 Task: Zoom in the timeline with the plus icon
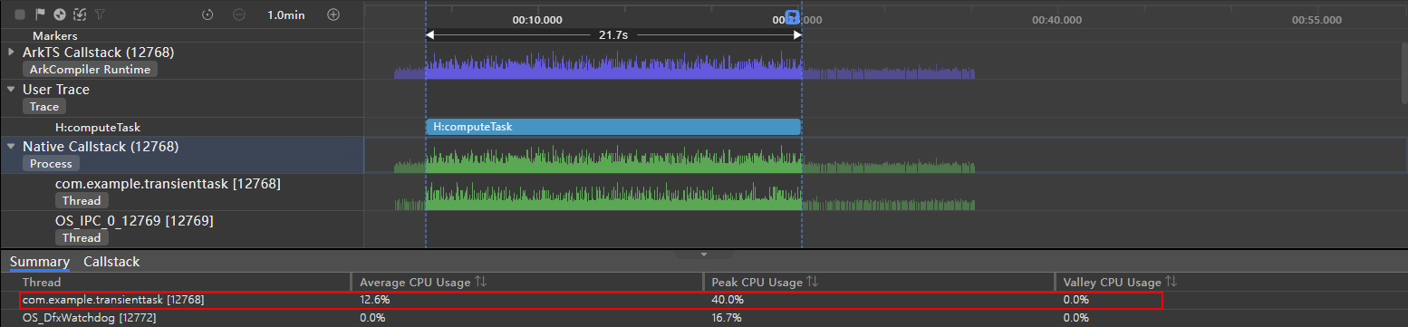click(333, 14)
